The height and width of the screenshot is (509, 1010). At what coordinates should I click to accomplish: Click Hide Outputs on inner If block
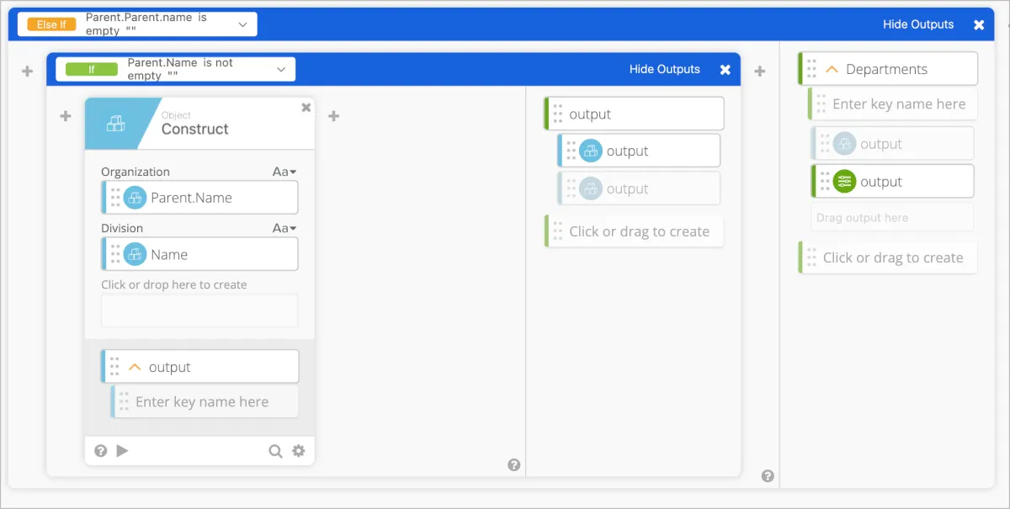(x=665, y=69)
